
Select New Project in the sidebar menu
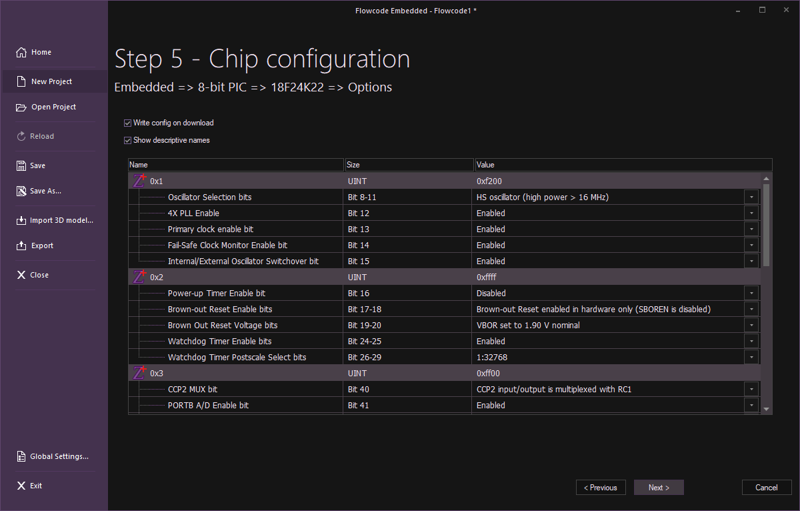[x=52, y=81]
